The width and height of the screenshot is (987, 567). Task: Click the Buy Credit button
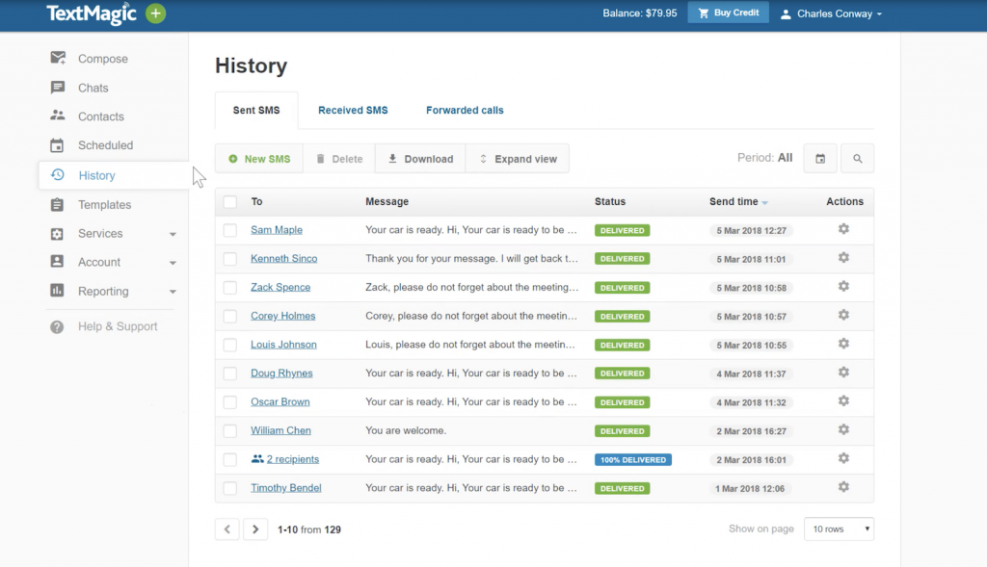728,13
